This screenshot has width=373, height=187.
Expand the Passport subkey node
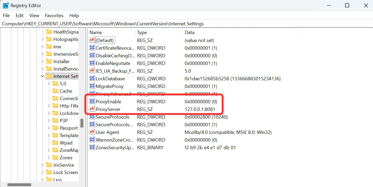49,128
